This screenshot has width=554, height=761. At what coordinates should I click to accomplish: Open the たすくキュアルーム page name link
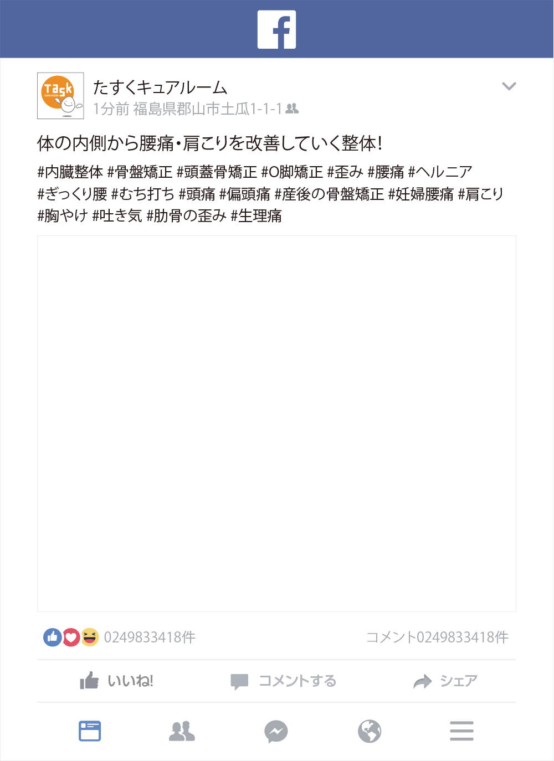[160, 88]
